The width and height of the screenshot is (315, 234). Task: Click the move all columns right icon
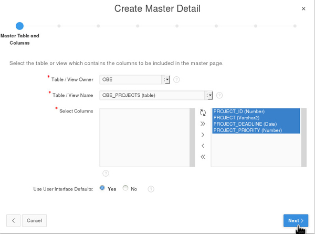coord(203,124)
